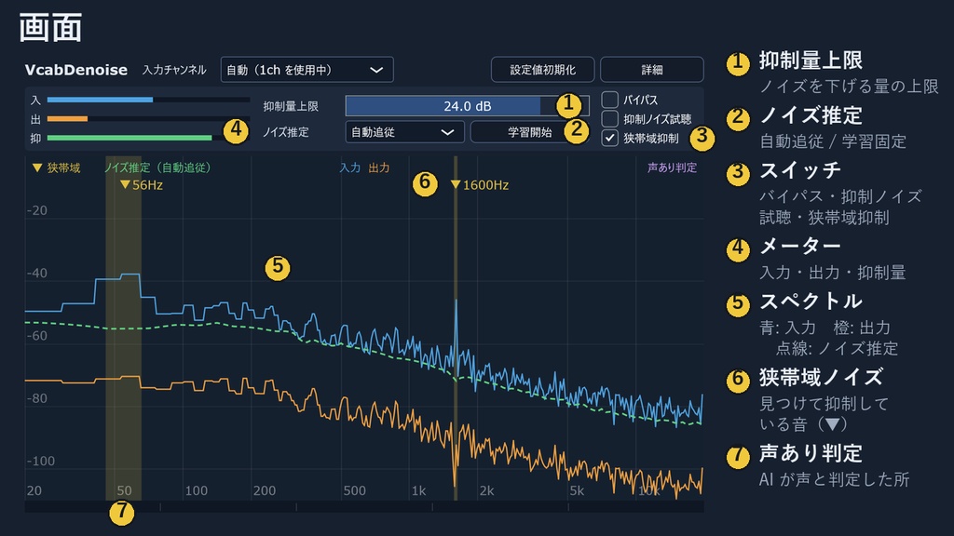Click the 抑制量上限 heading in the legend list
The width and height of the screenshot is (954, 536).
click(811, 60)
